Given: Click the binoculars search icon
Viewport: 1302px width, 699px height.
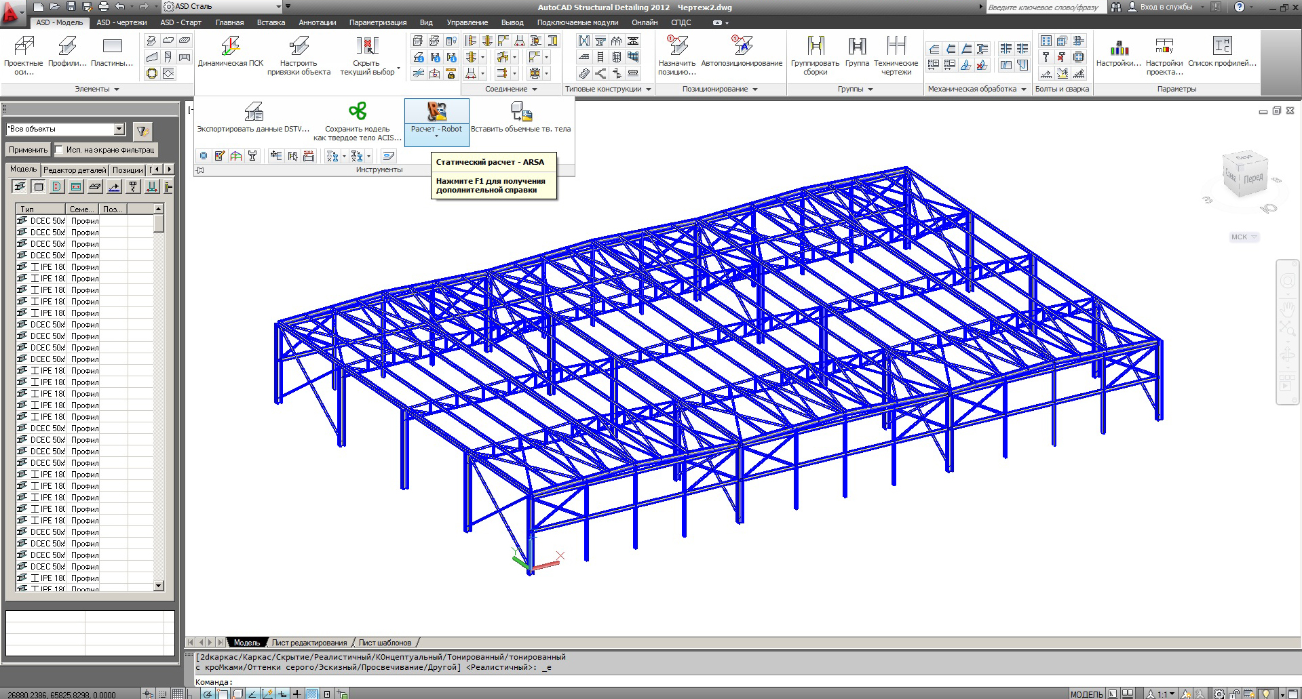Looking at the screenshot, I should pos(1116,7).
